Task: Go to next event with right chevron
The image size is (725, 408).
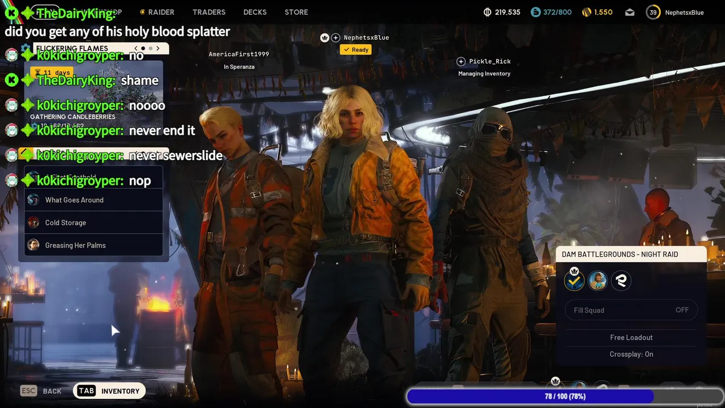Action: click(158, 48)
